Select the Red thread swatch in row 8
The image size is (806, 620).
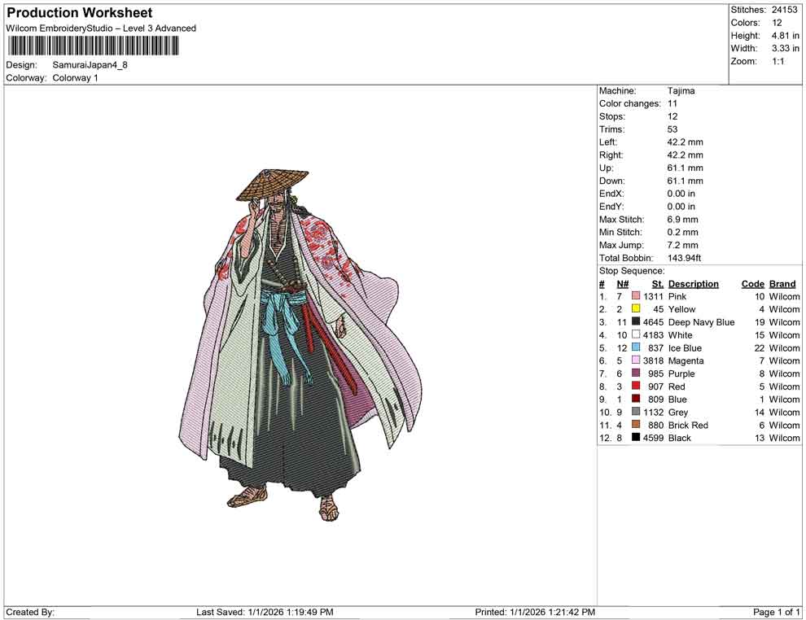(634, 386)
